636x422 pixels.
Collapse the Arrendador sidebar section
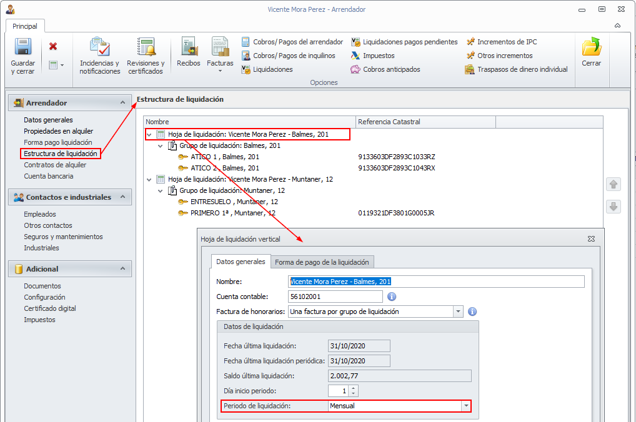pyautogui.click(x=122, y=102)
